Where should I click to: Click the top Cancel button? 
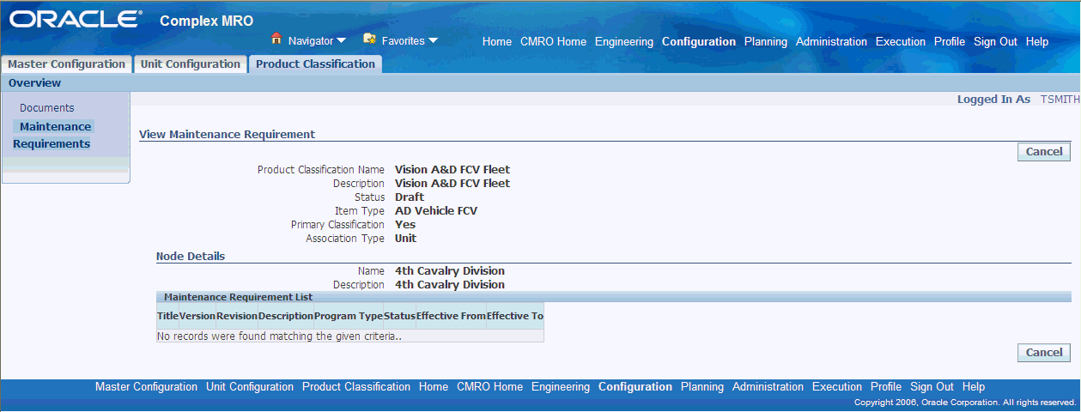tap(1044, 152)
